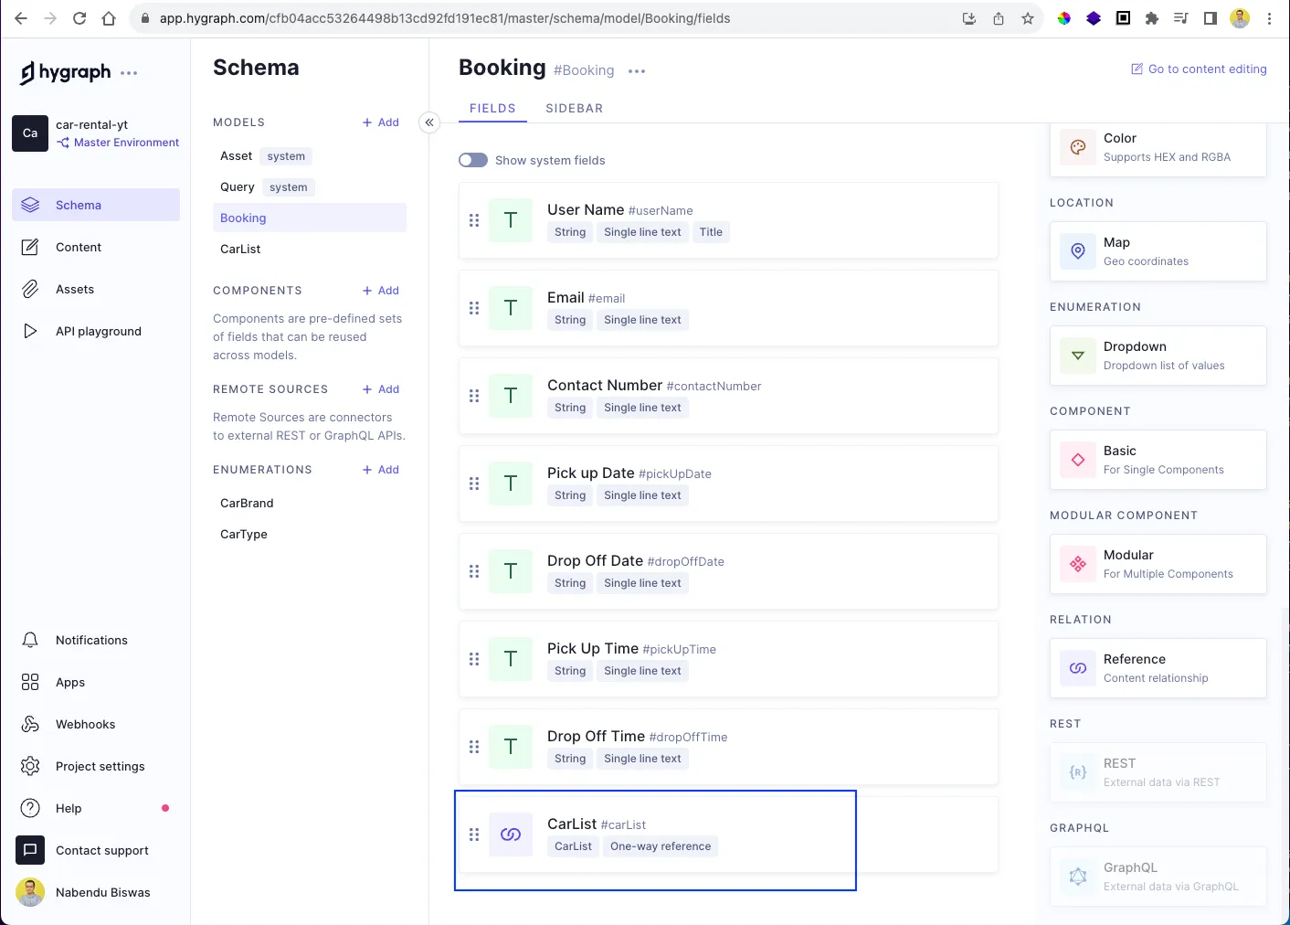The image size is (1290, 925).
Task: Select the Asset system model
Action: tap(310, 156)
